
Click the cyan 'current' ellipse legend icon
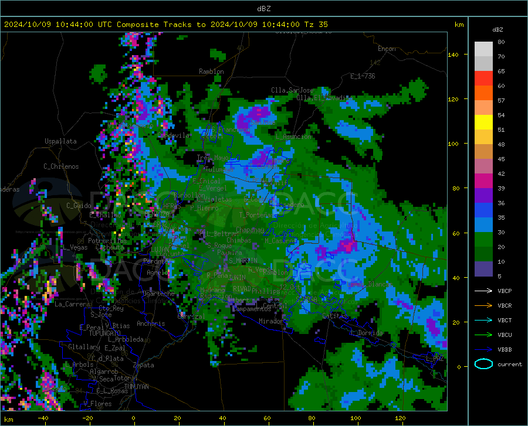(x=483, y=364)
